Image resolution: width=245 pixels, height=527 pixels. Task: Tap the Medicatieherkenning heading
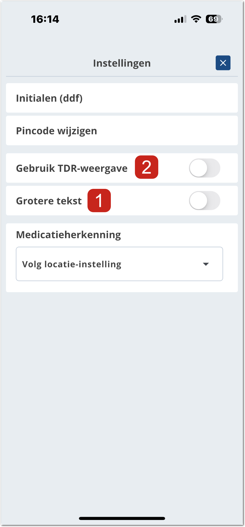pos(68,235)
